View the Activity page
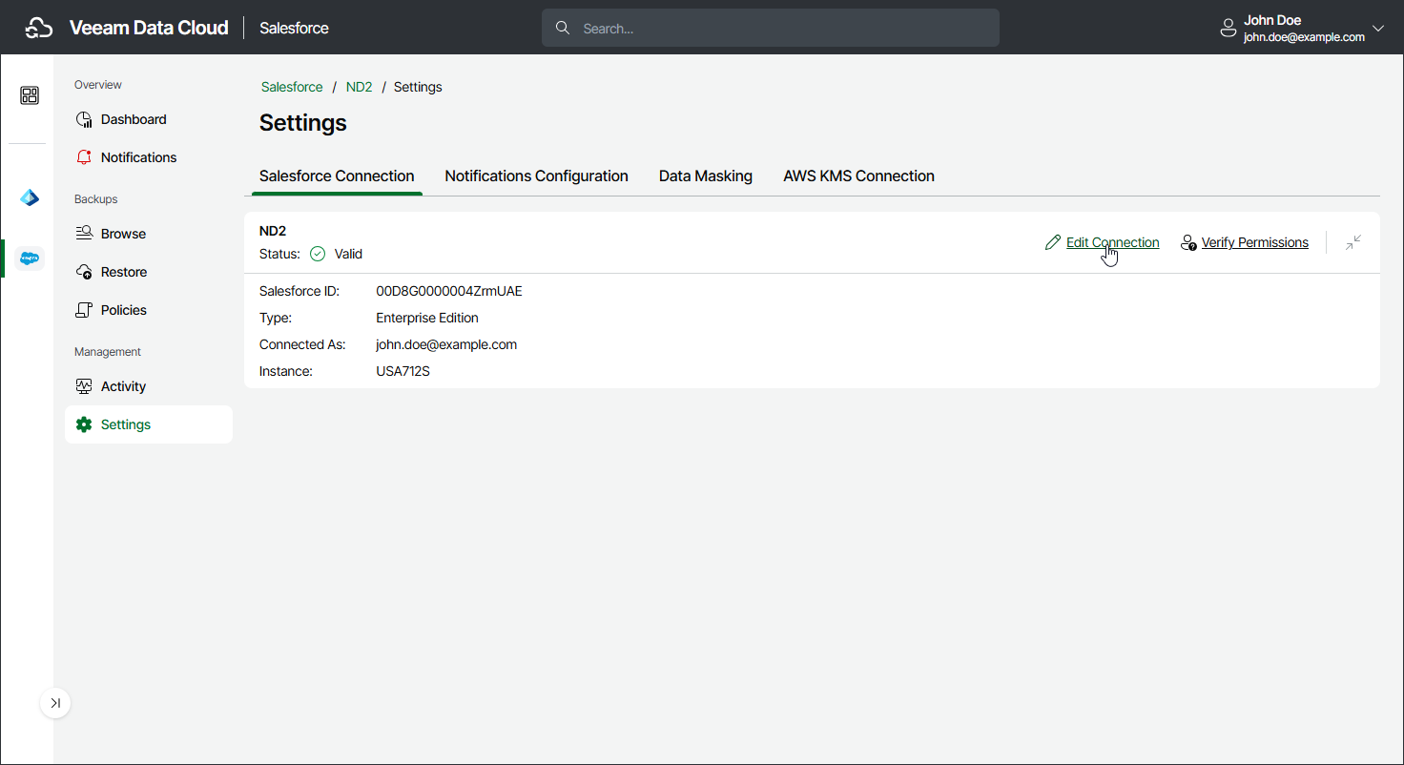 [x=149, y=386]
